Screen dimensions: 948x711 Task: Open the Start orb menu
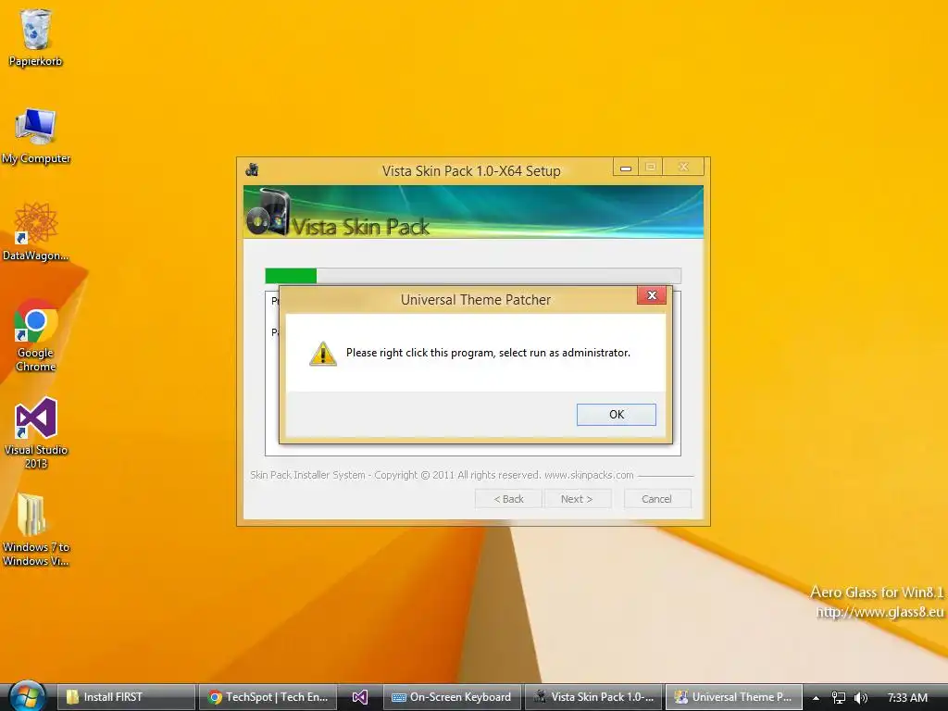coord(27,697)
